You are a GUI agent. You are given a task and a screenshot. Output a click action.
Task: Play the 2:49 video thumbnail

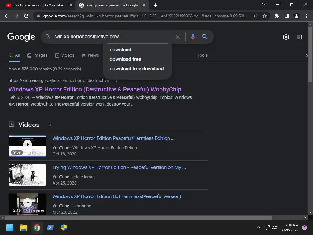tap(28, 204)
